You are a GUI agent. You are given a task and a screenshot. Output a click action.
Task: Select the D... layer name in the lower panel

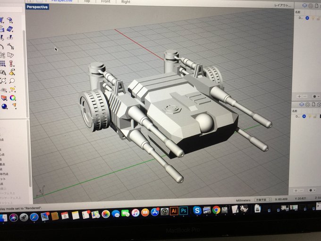[298, 116]
